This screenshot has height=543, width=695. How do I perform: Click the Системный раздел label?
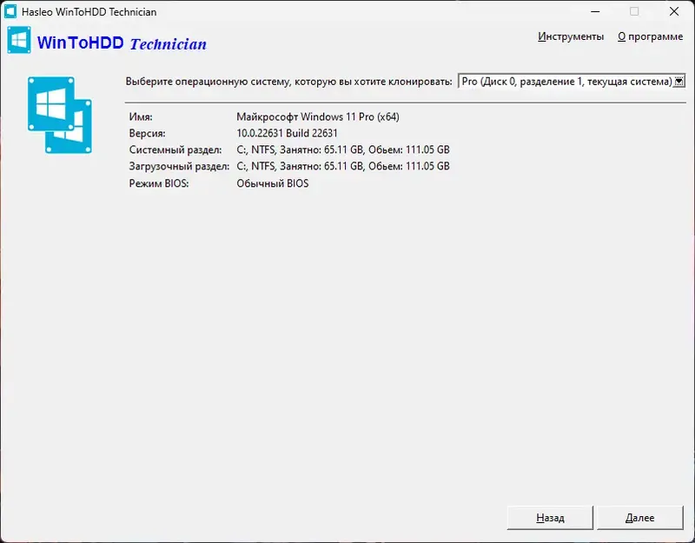[x=175, y=149]
